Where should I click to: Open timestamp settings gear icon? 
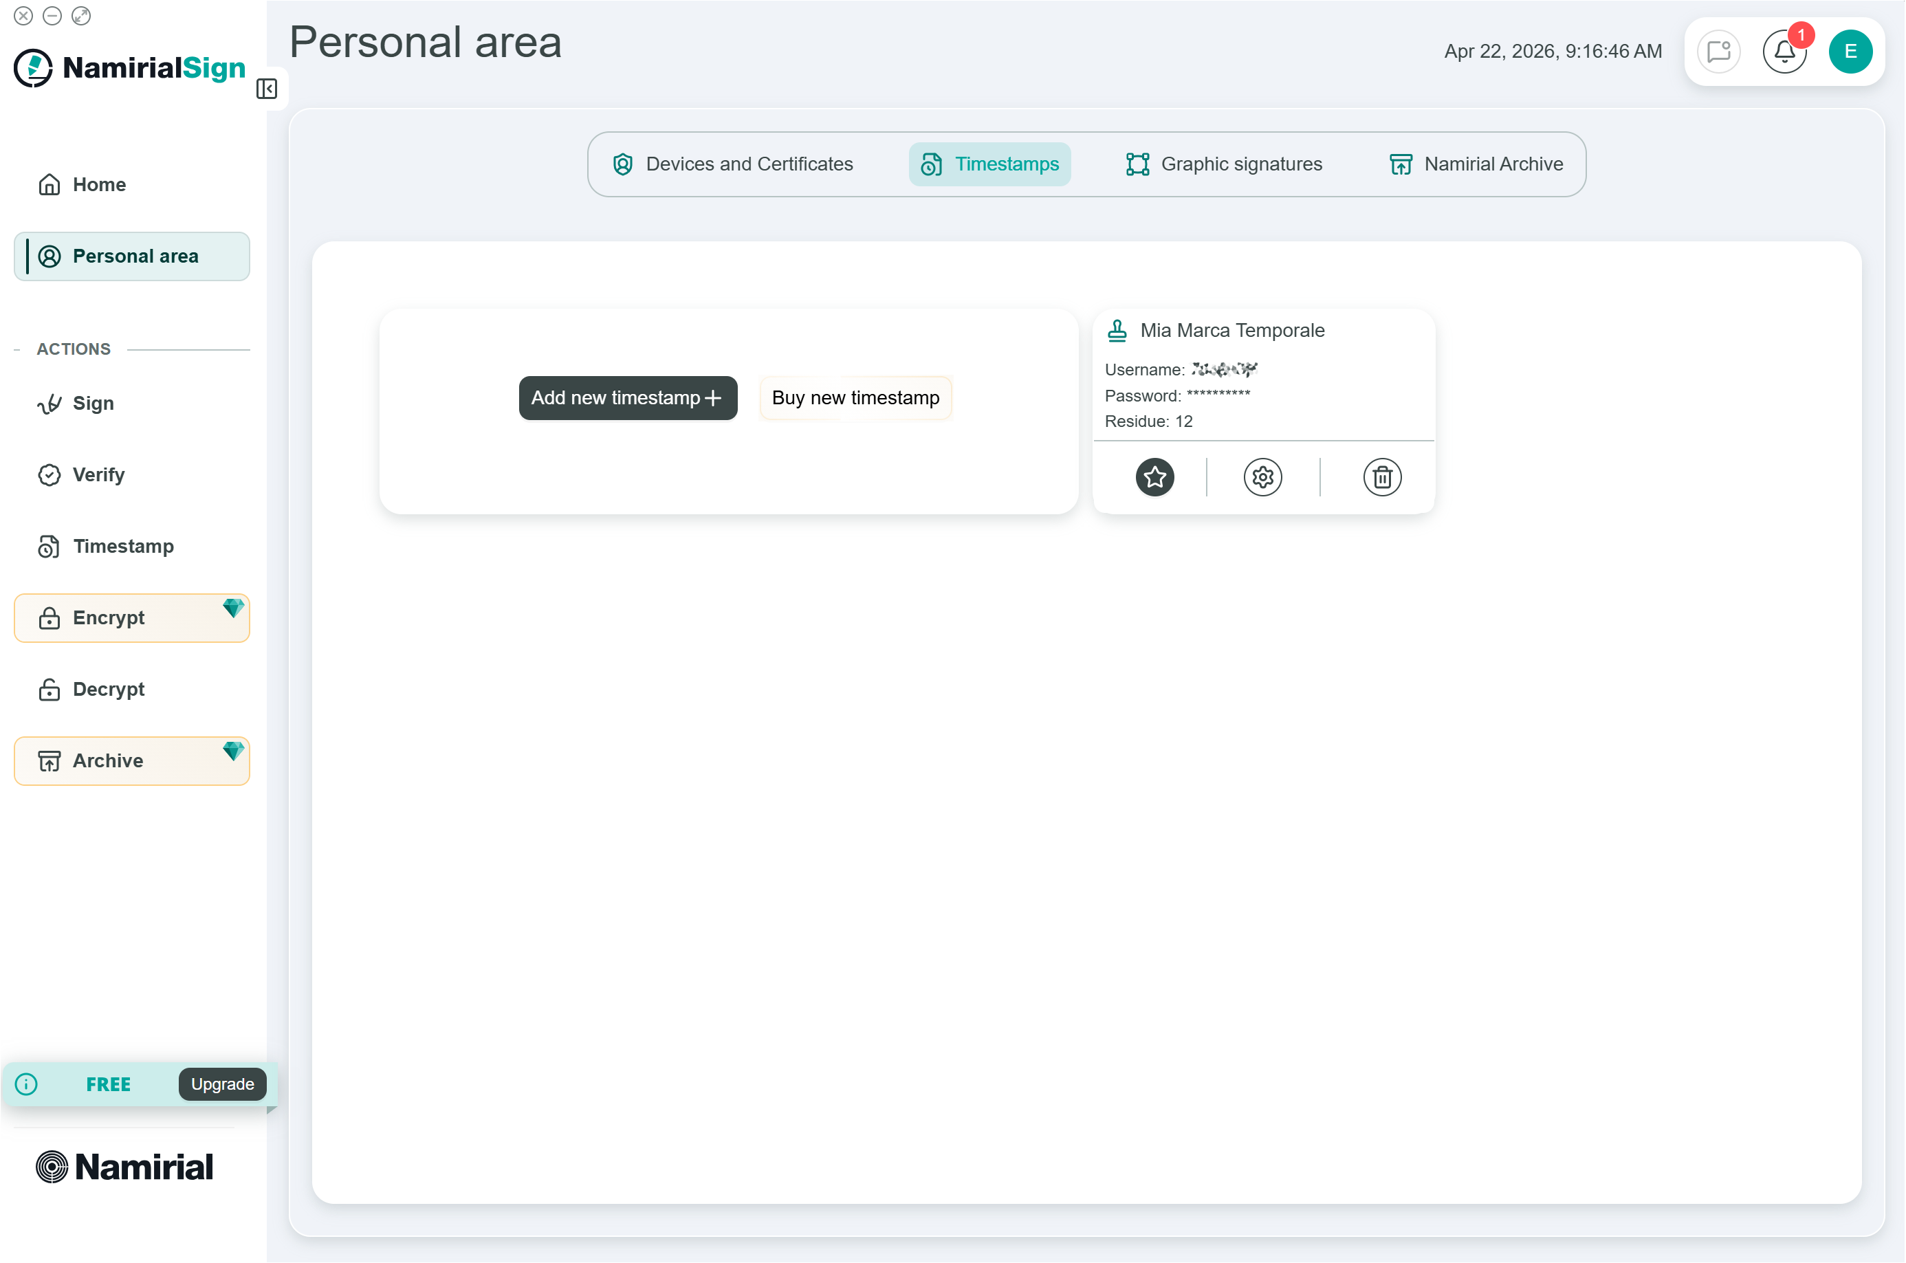coord(1262,478)
